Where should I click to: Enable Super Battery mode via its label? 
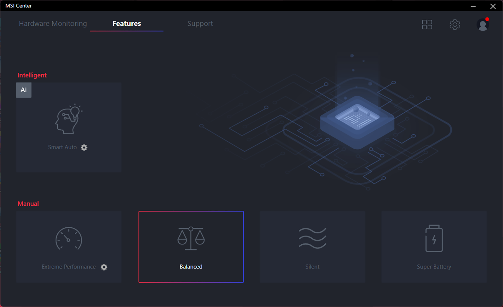tap(434, 267)
